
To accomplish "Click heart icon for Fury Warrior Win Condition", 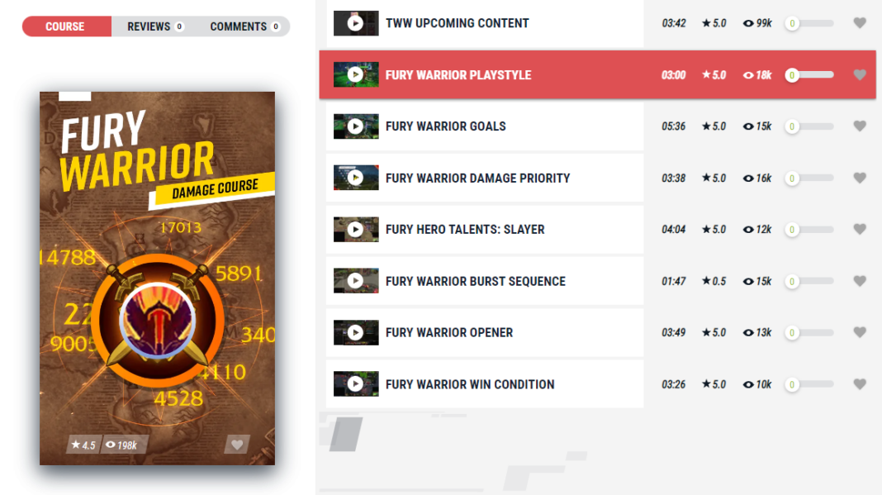I will point(860,384).
